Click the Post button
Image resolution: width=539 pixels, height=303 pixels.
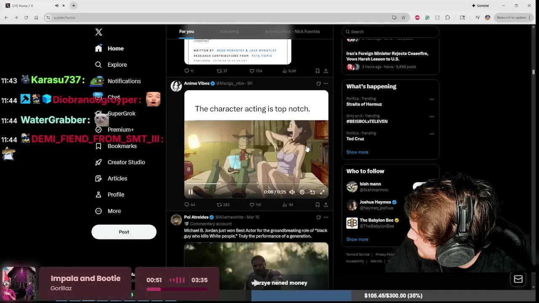click(x=124, y=232)
